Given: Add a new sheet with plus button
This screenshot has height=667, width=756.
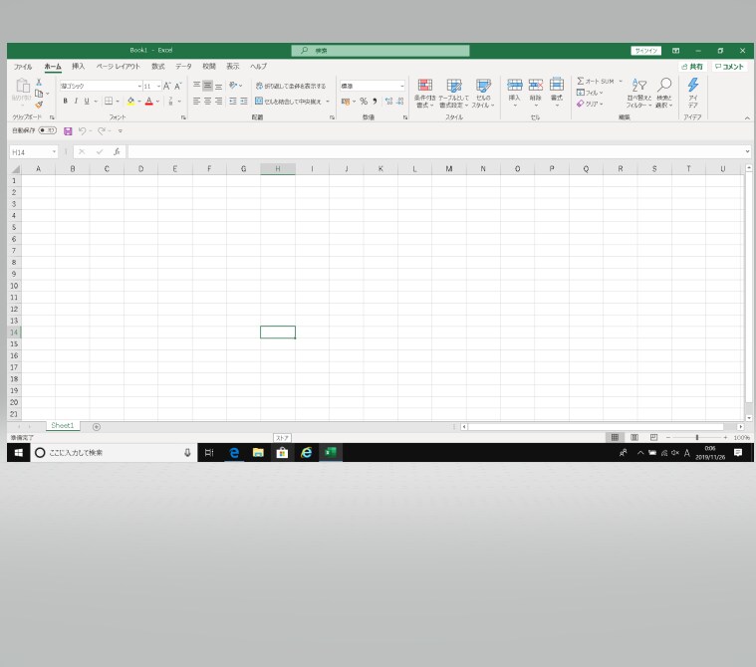Looking at the screenshot, I should tap(97, 426).
